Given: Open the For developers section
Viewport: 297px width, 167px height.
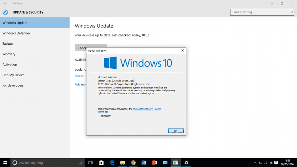Looking at the screenshot, I should pyautogui.click(x=35, y=86).
